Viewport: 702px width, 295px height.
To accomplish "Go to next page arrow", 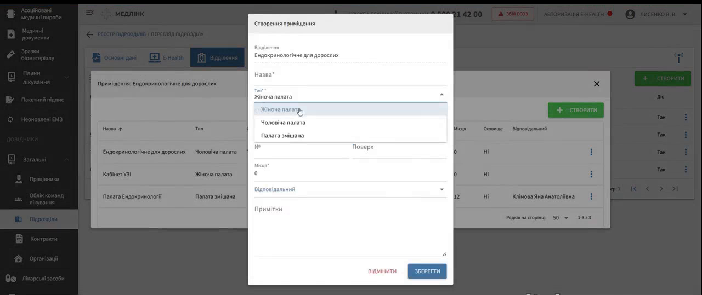I will tap(661, 189).
